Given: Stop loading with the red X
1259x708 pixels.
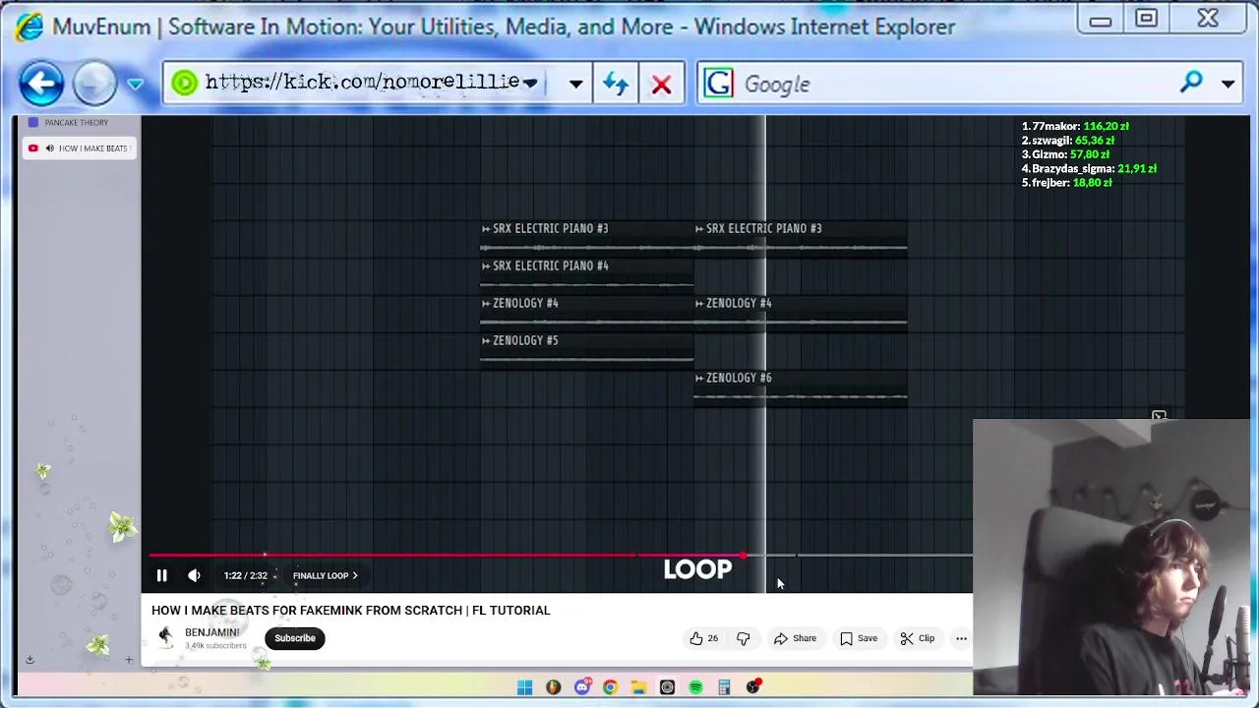Looking at the screenshot, I should [x=661, y=84].
